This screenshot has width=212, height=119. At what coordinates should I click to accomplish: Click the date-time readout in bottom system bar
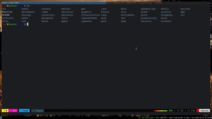[203, 118]
